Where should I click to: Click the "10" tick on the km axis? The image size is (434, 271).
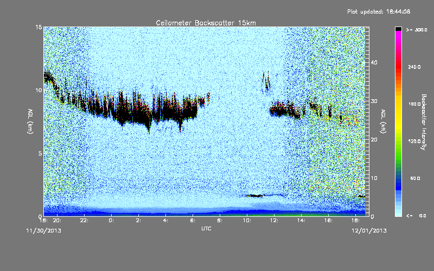[39, 90]
